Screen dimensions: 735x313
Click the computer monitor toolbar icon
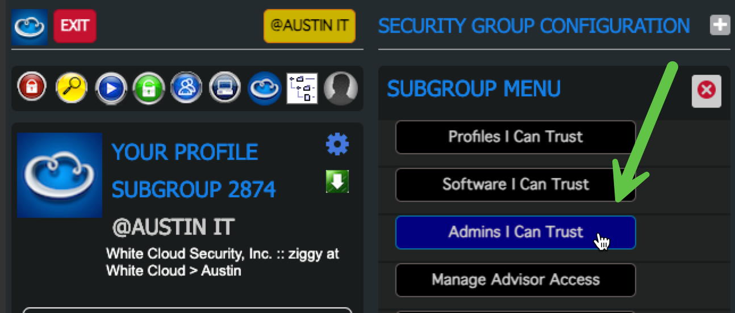[225, 88]
